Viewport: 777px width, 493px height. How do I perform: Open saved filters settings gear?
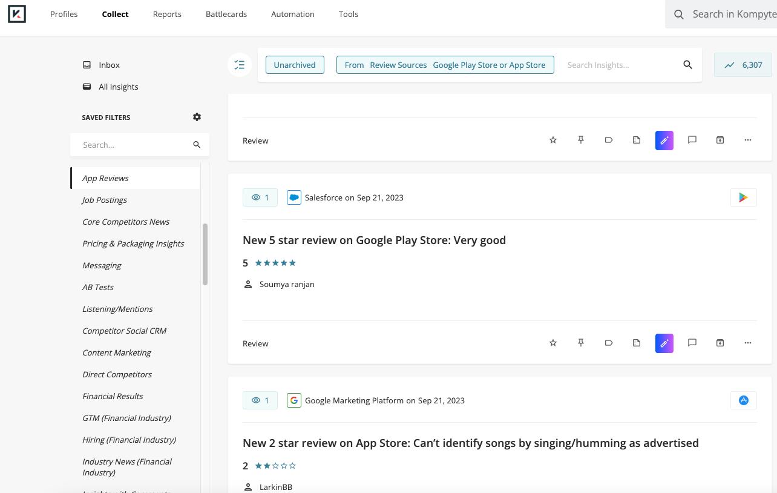click(x=197, y=117)
